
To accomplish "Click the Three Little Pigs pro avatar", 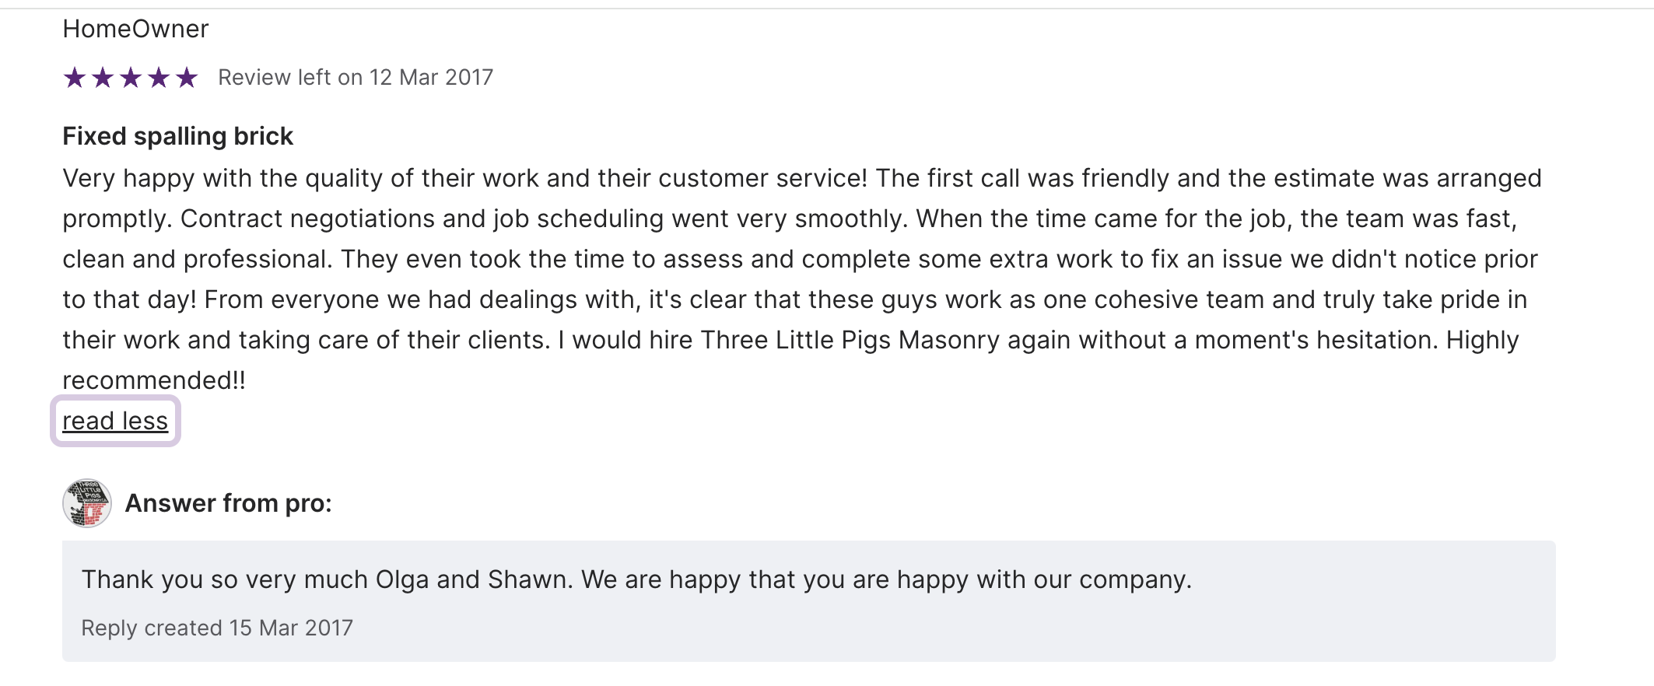I will coord(87,503).
